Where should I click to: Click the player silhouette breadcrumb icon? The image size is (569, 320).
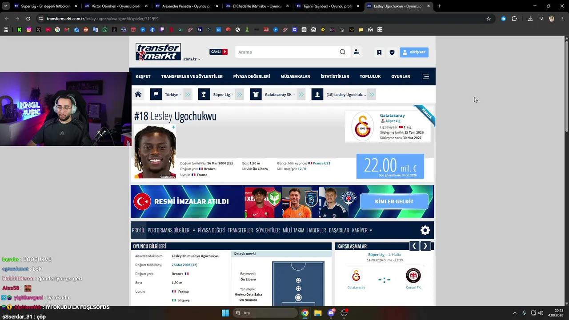[317, 95]
